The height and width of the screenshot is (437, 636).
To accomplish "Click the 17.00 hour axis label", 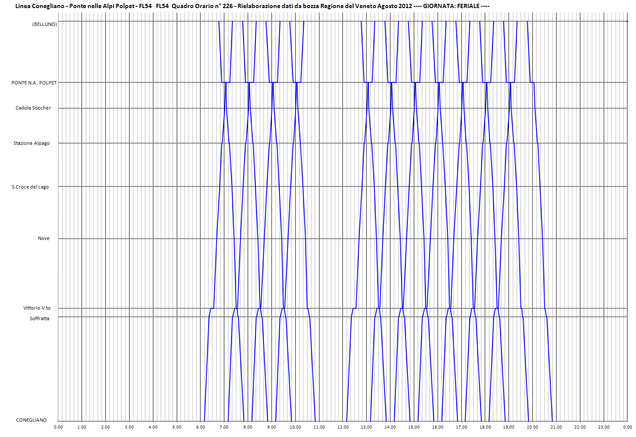I will [462, 427].
